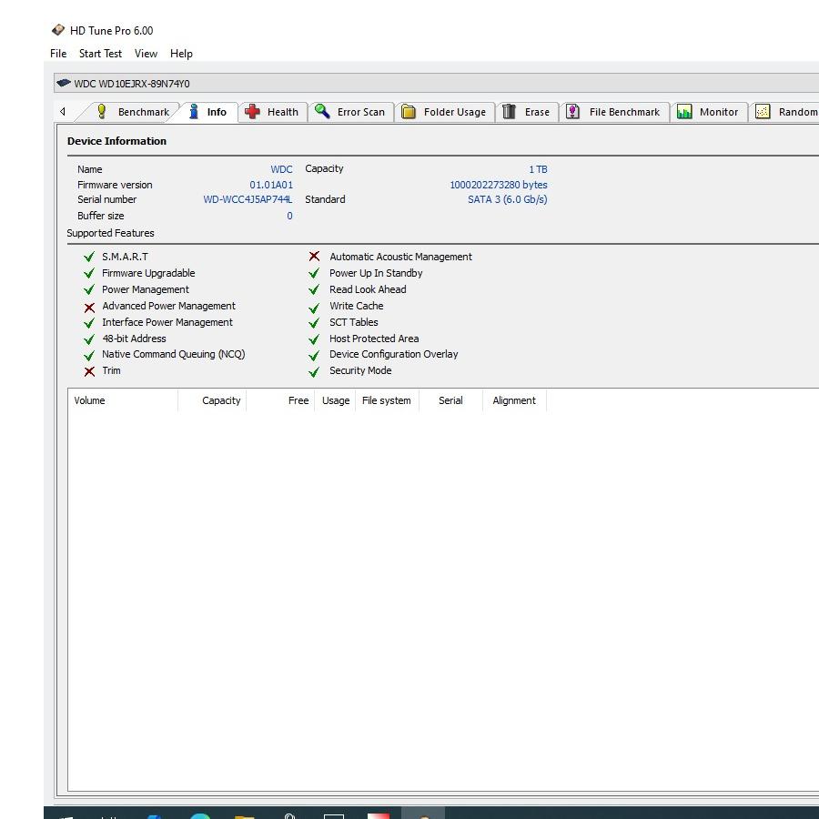
Task: Select the Info tab
Action: 207,112
